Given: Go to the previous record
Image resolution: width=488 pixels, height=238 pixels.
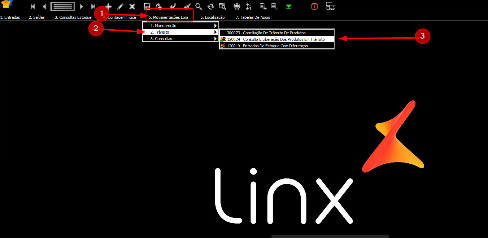Looking at the screenshot, I should point(44,7).
